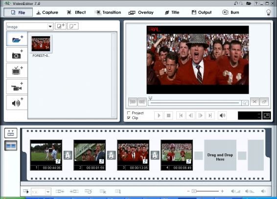Click the add item to library icon

point(61,26)
